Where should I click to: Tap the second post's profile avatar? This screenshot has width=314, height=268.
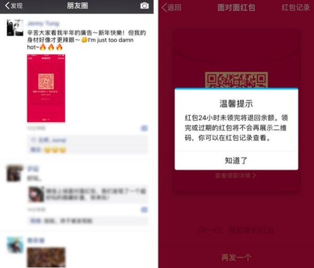(15, 173)
